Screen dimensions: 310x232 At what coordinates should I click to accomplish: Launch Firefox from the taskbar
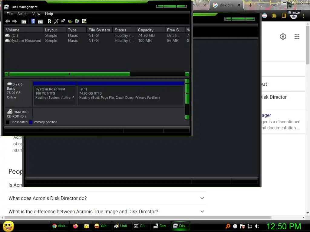coord(75,226)
